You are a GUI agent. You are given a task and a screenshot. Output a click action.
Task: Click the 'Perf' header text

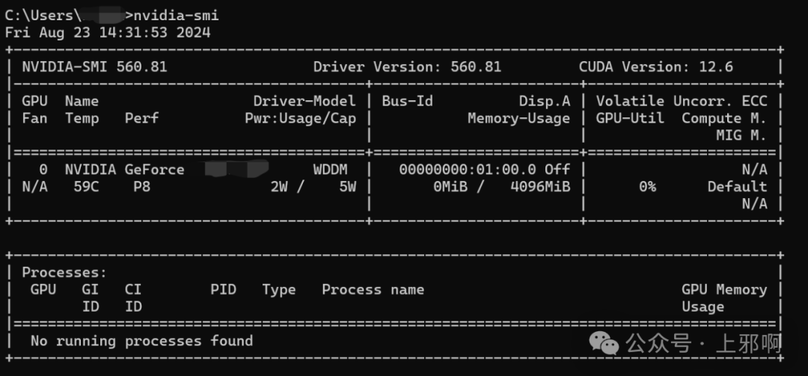tap(141, 118)
